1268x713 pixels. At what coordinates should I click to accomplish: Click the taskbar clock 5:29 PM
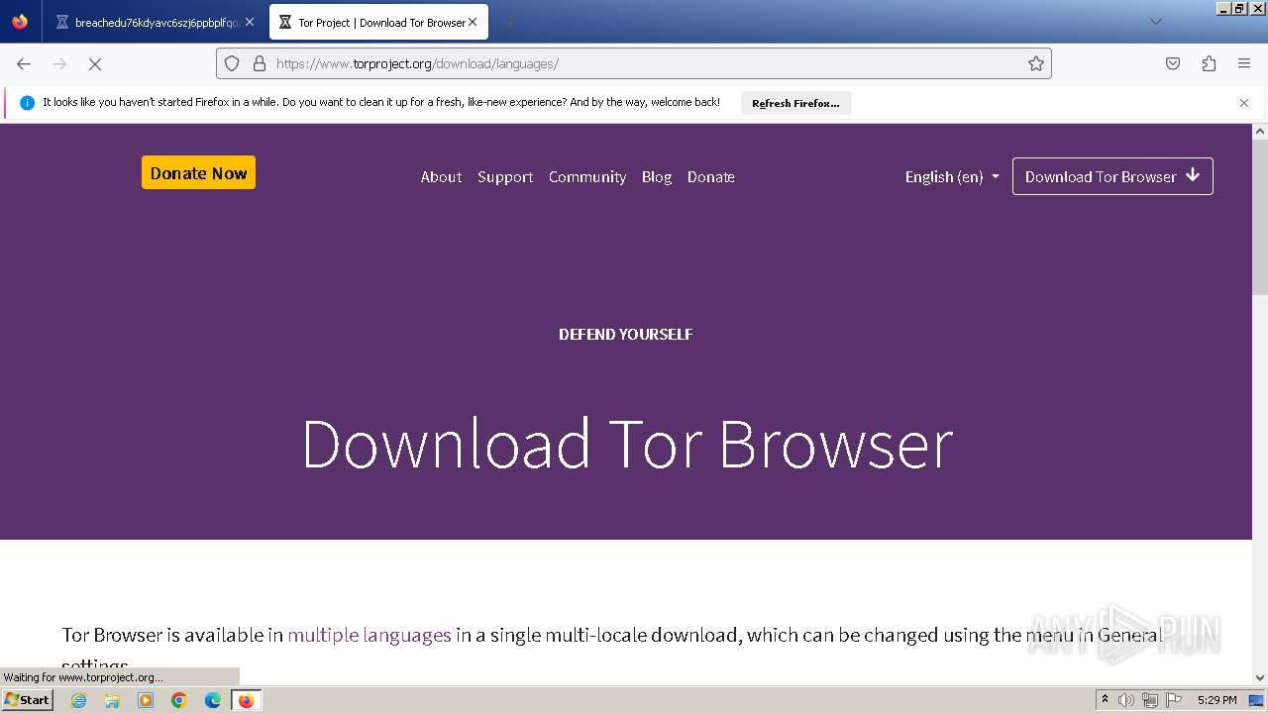(1216, 700)
